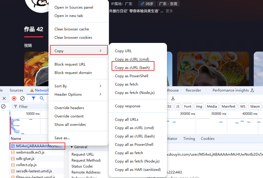Expand the Header Options submenu
This screenshot has height=178, width=263.
pyautogui.click(x=78, y=95)
